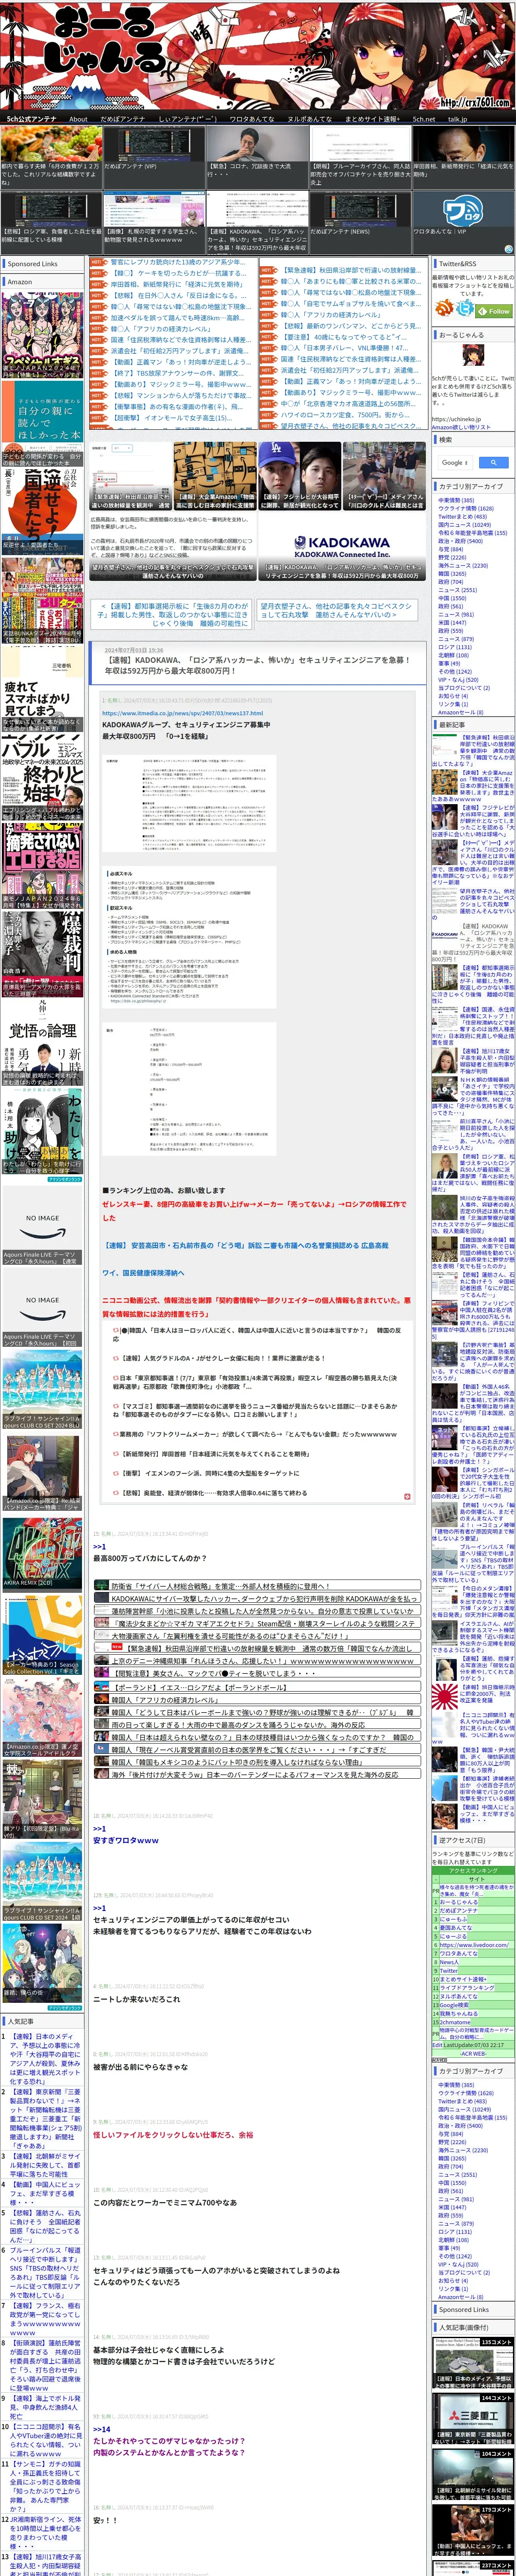The width and height of the screenshot is (516, 2576).
Task: Select the 中国 (1550) category
Action: coord(451,598)
